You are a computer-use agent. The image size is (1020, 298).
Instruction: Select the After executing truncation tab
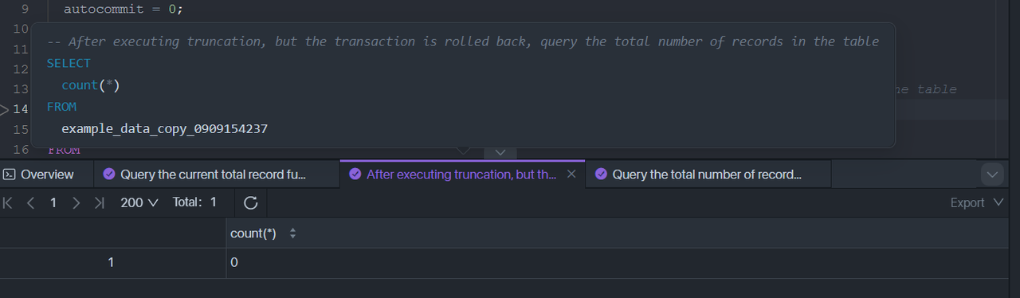(454, 174)
